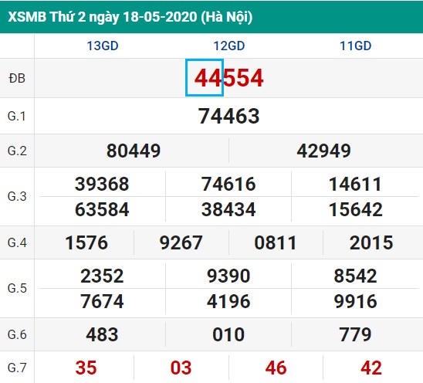
Task: Select the 11GD code label
Action: pos(356,46)
